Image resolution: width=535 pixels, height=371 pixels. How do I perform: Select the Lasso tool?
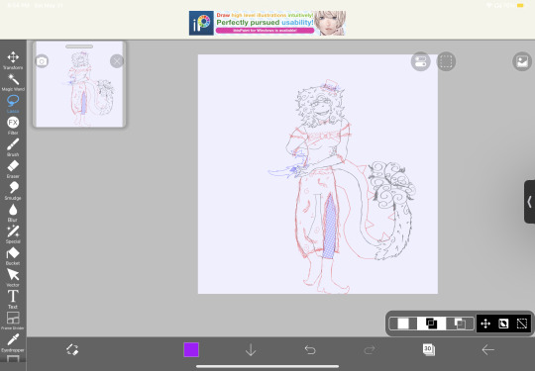coord(13,104)
